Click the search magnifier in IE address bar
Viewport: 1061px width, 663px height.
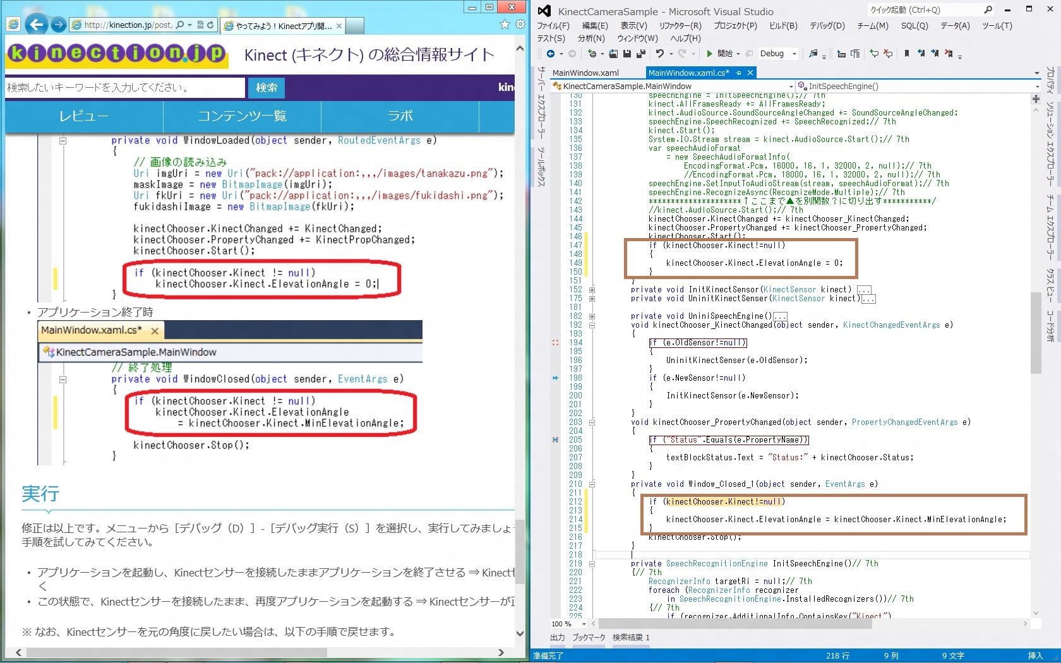180,25
